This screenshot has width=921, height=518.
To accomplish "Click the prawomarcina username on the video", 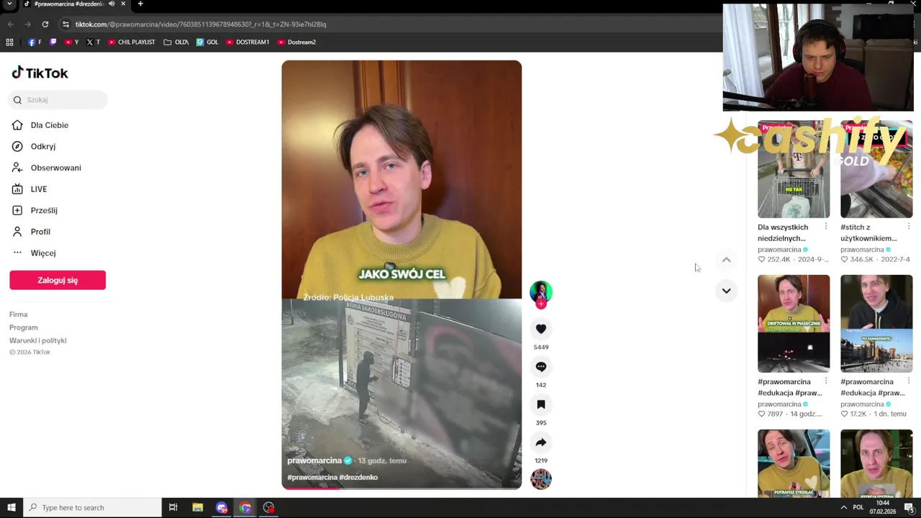I will coord(314,460).
